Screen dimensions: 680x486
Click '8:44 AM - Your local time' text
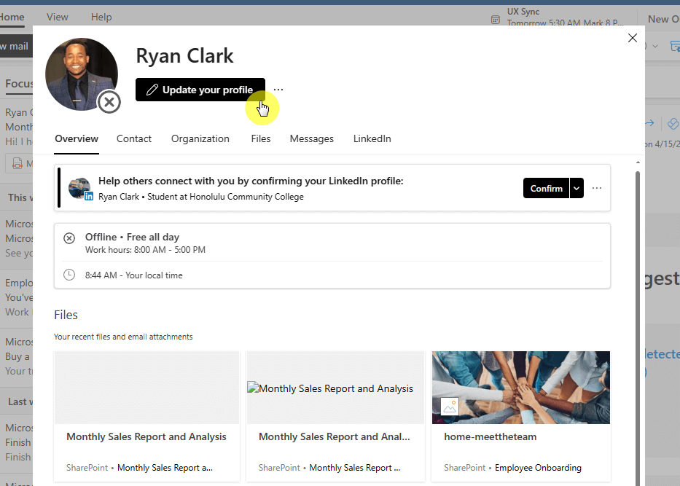pos(133,275)
